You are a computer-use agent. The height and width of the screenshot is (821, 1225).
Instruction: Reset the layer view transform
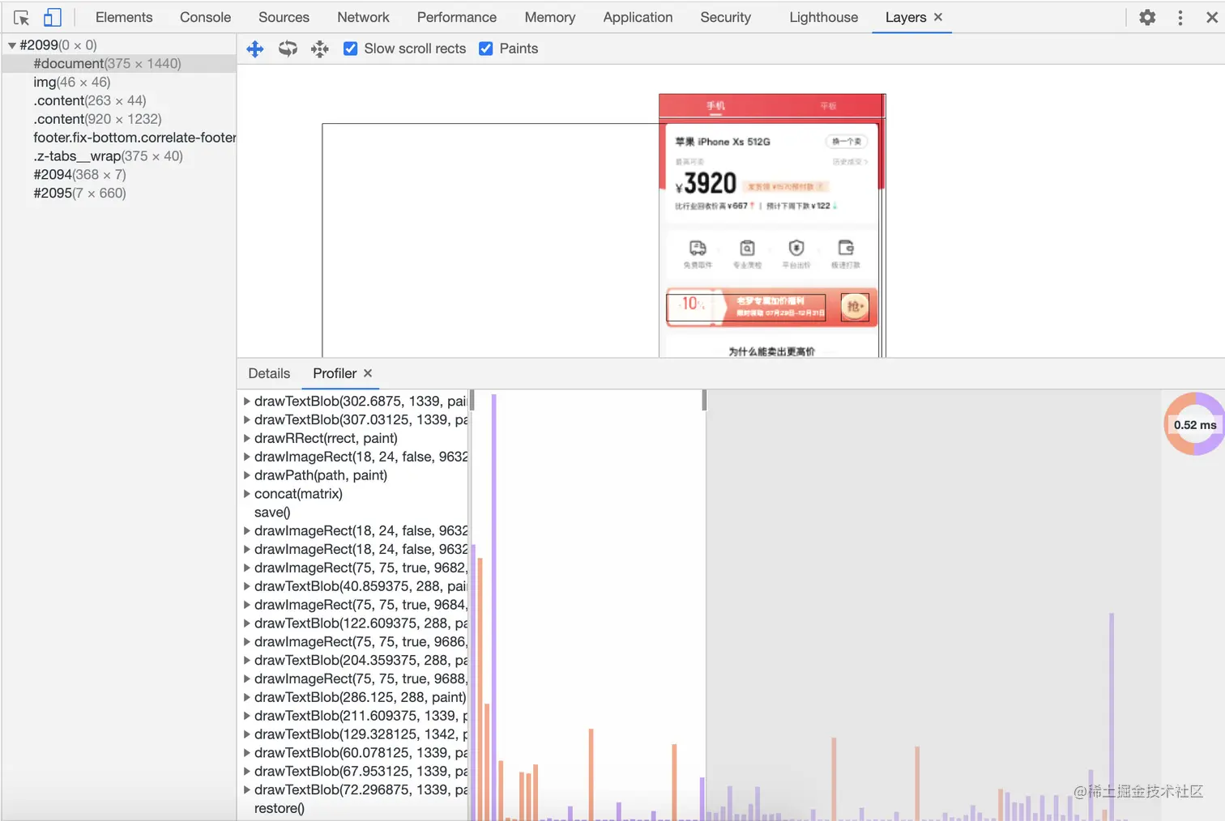coord(320,49)
